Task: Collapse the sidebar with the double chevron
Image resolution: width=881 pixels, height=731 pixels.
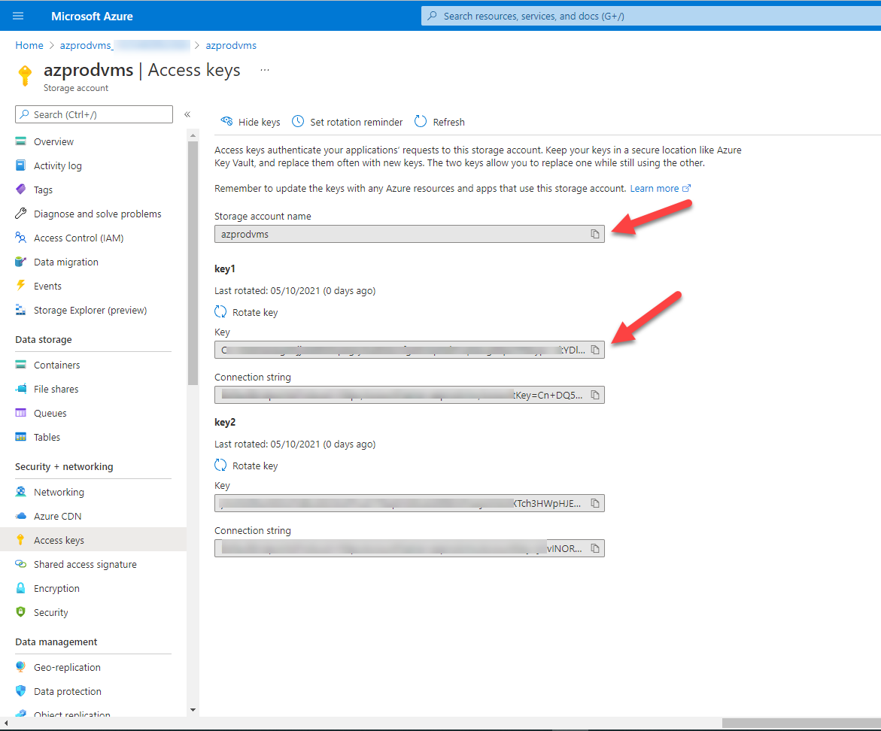Action: pyautogui.click(x=187, y=114)
